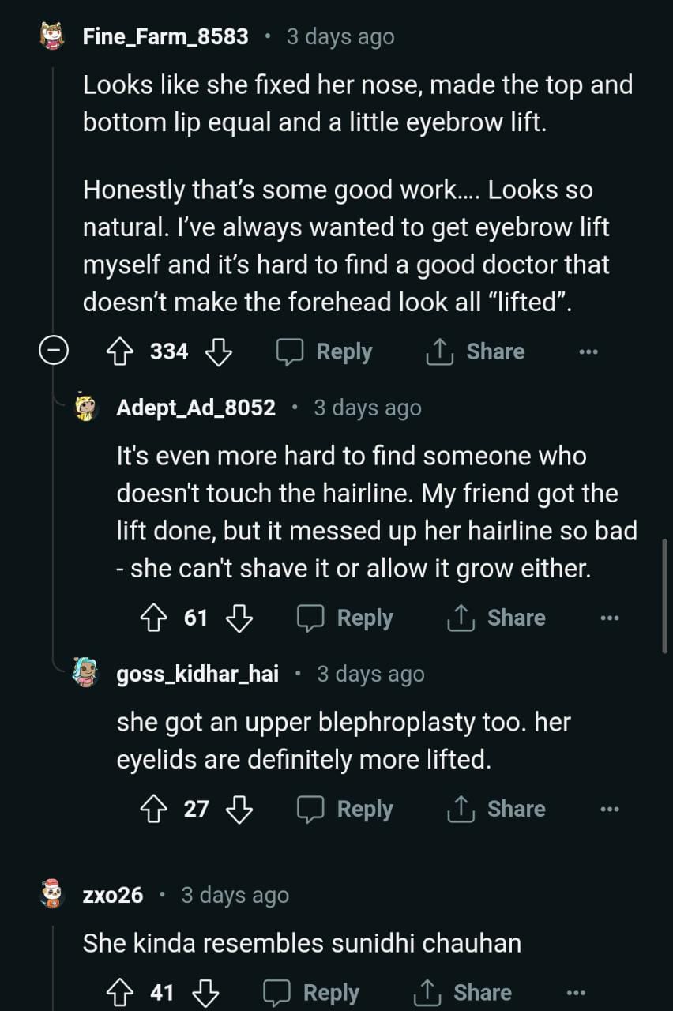Upvote goss_kidhar_hai's blephroplasty comment
673x1011 pixels.
click(153, 810)
